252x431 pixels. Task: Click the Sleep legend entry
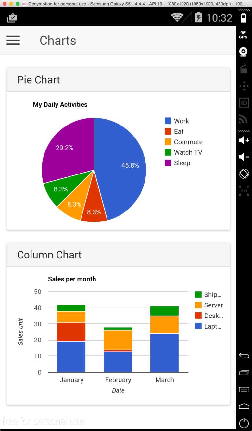point(182,163)
